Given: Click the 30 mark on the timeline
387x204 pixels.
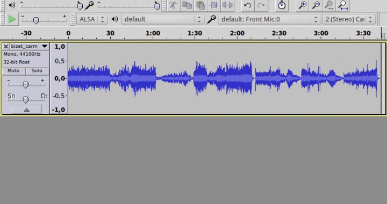Looking at the screenshot, I should (x=110, y=33).
